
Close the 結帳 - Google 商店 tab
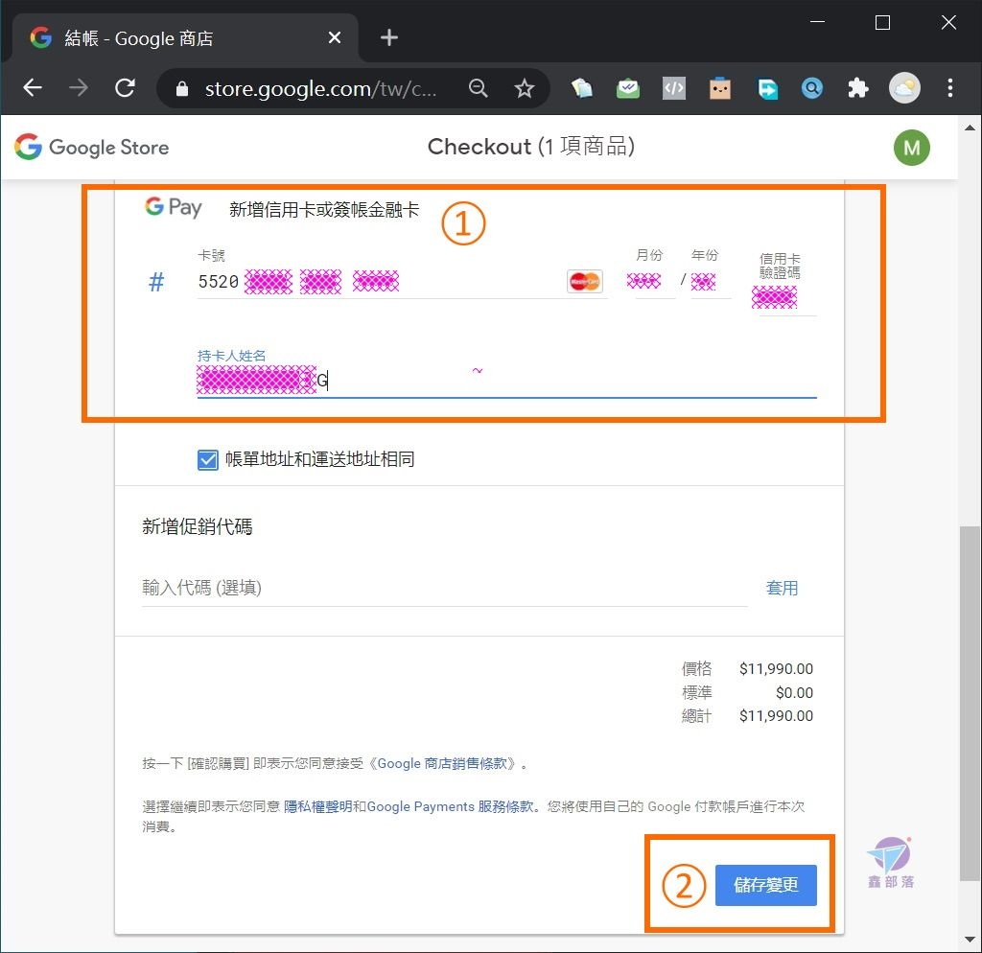[x=335, y=37]
